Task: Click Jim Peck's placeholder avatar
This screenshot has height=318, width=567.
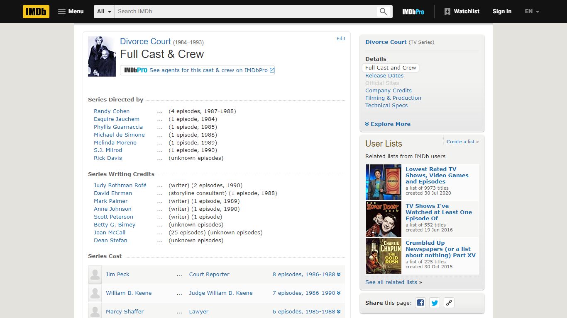Action: [x=95, y=275]
